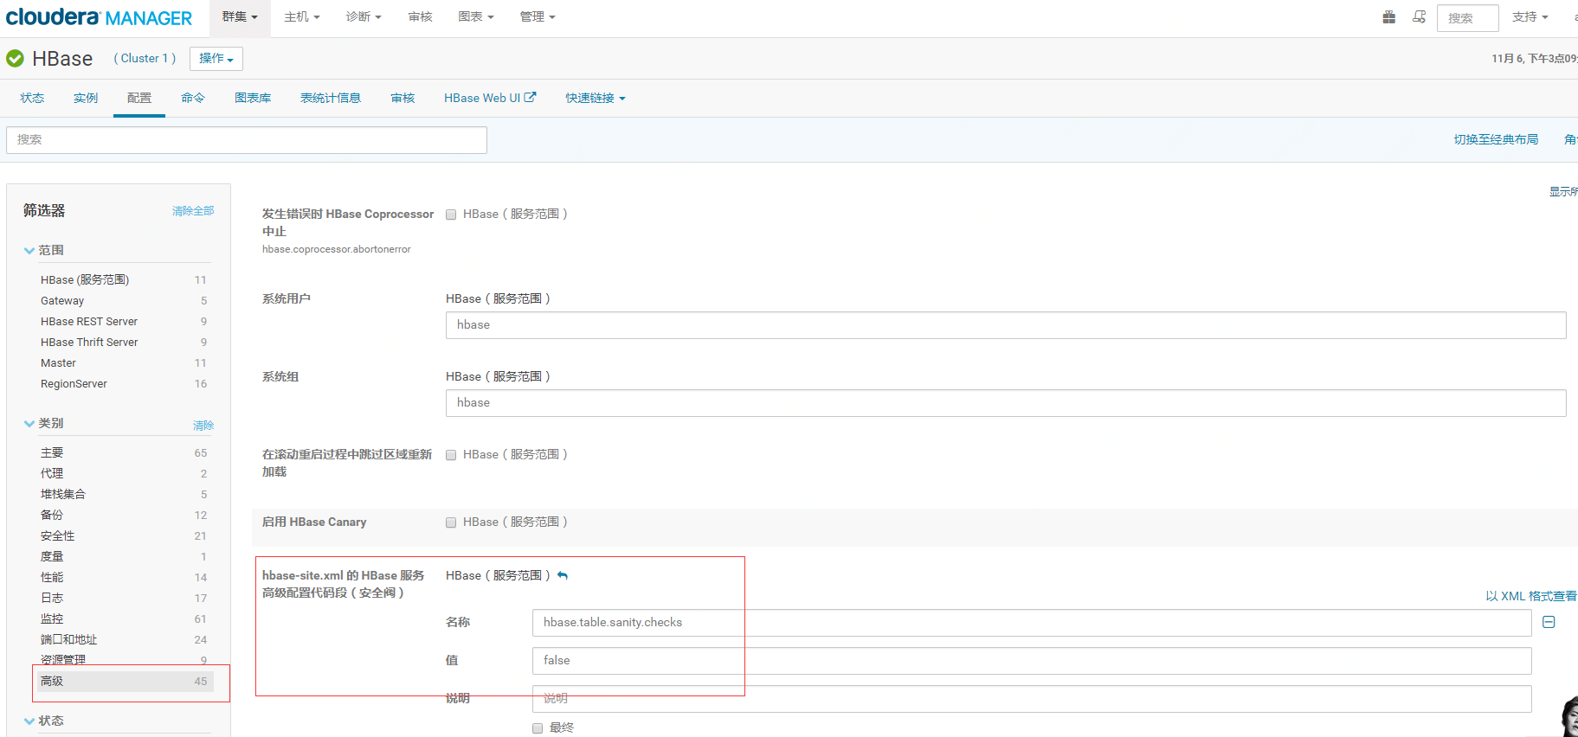The image size is (1578, 737).
Task: Switch to the 图表库 tab
Action: point(253,98)
